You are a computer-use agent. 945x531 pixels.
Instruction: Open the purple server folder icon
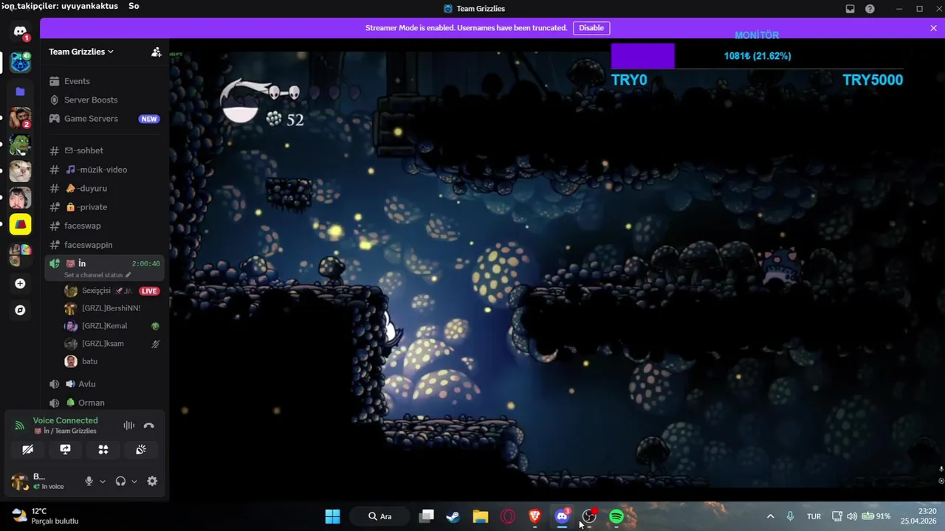[20, 91]
